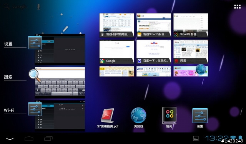
Task: Tap the Baidu paw favicon
Action: tap(139, 61)
